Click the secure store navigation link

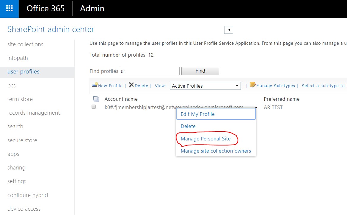pos(22,140)
